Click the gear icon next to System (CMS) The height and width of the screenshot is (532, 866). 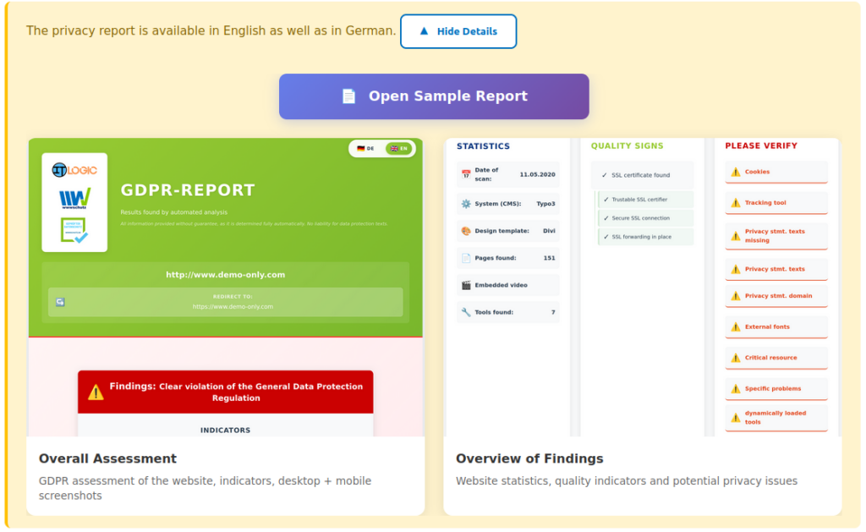tap(466, 204)
